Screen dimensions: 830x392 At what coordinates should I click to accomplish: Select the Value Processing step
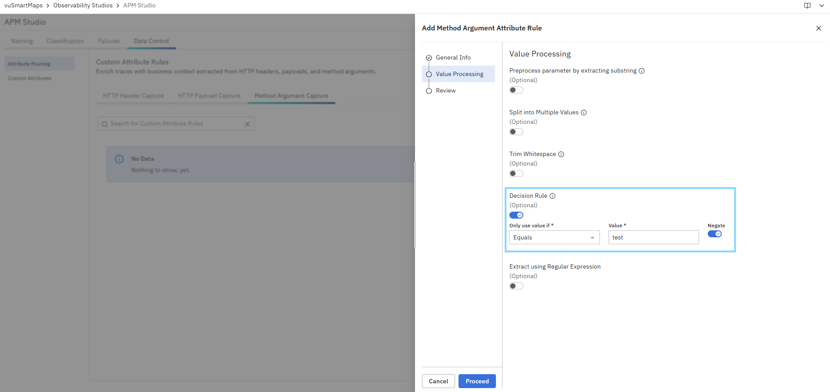459,74
